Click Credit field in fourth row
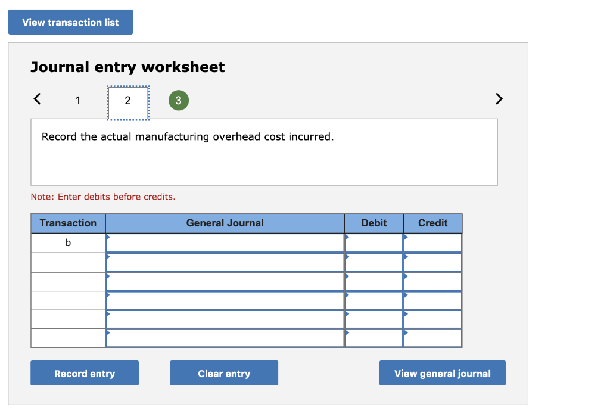610x420 pixels. pyautogui.click(x=433, y=301)
